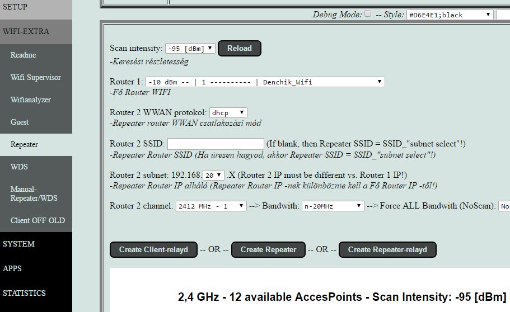The width and height of the screenshot is (510, 312).
Task: Select the Repeater sidebar item
Action: (x=36, y=145)
